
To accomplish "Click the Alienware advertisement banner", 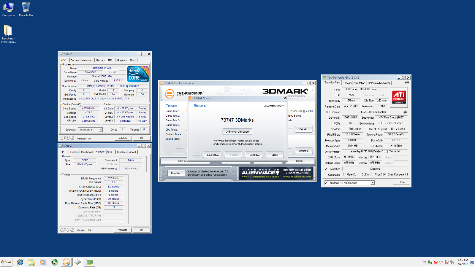I will point(276,173).
